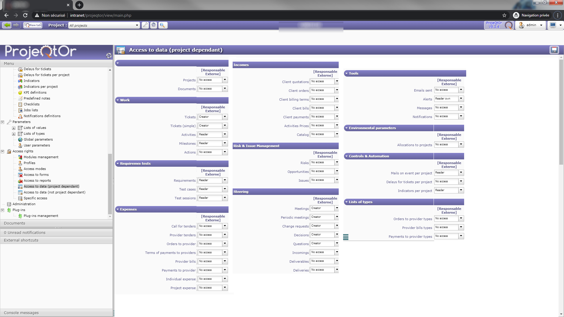
Task: Click the New tab button
Action: point(33,25)
